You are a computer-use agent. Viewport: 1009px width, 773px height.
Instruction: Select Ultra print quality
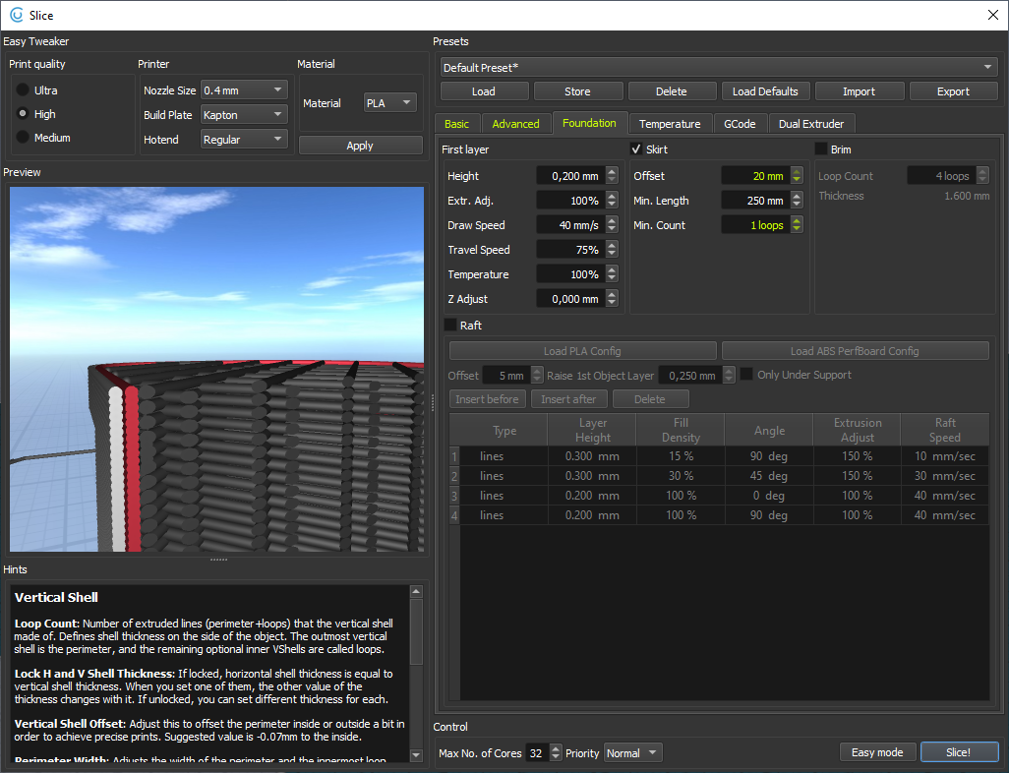click(x=23, y=90)
